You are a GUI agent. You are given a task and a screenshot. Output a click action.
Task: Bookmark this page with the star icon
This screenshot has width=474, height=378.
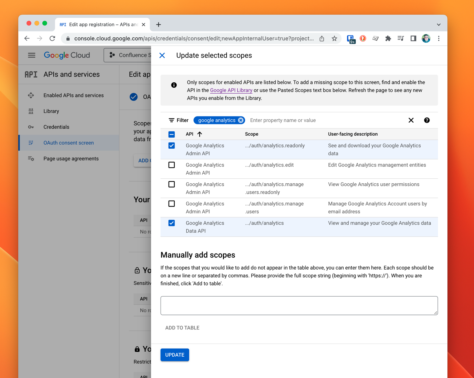(334, 39)
